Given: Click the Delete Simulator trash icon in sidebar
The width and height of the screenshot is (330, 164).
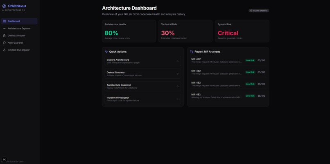Looking at the screenshot, I should [5, 35].
